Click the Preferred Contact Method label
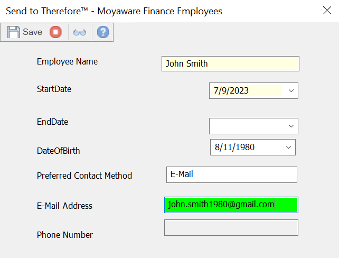Image resolution: width=339 pixels, height=258 pixels. [x=84, y=176]
